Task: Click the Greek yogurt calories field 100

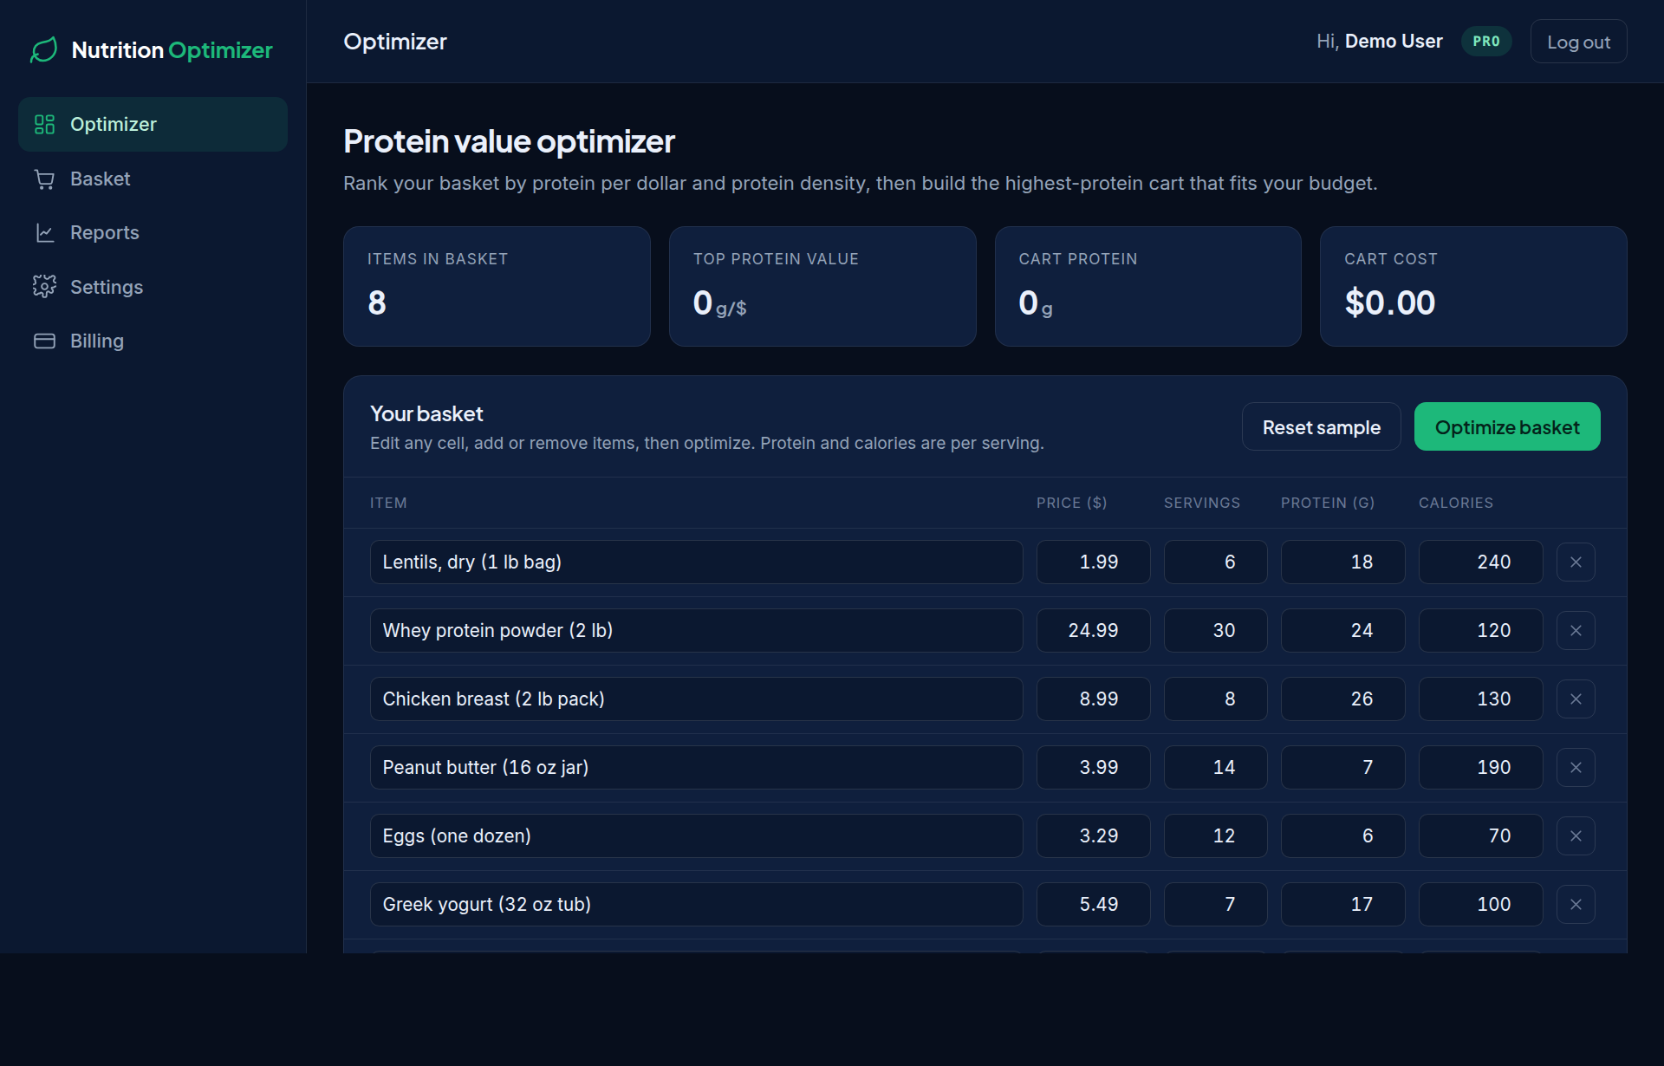Action: pos(1481,905)
